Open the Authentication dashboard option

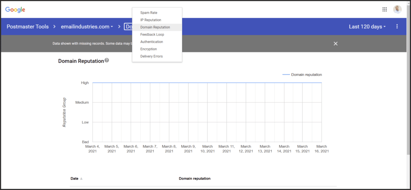point(151,42)
